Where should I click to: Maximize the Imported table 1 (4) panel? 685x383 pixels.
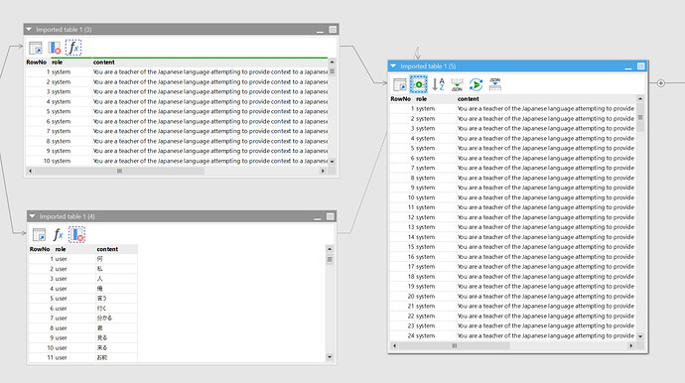point(331,216)
